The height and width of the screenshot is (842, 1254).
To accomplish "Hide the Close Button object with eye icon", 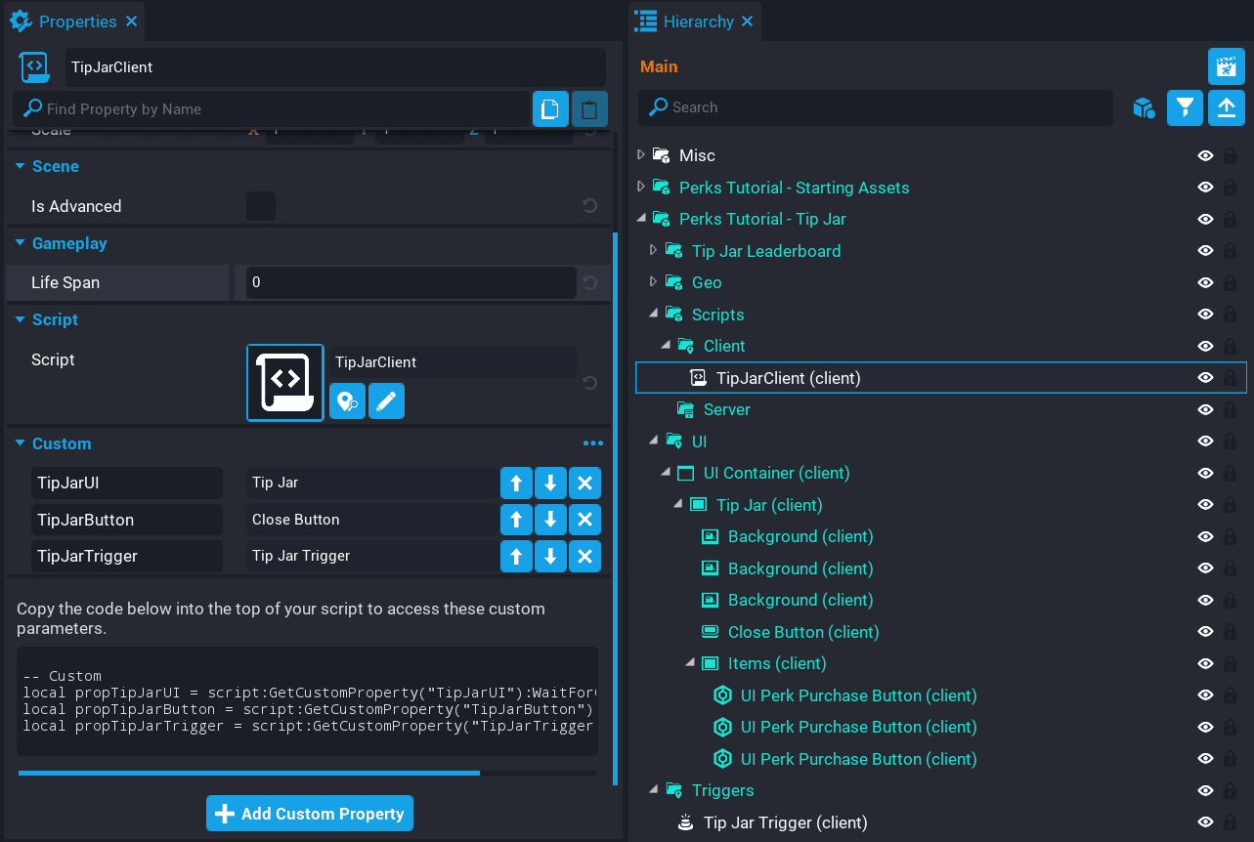I will pyautogui.click(x=1205, y=632).
